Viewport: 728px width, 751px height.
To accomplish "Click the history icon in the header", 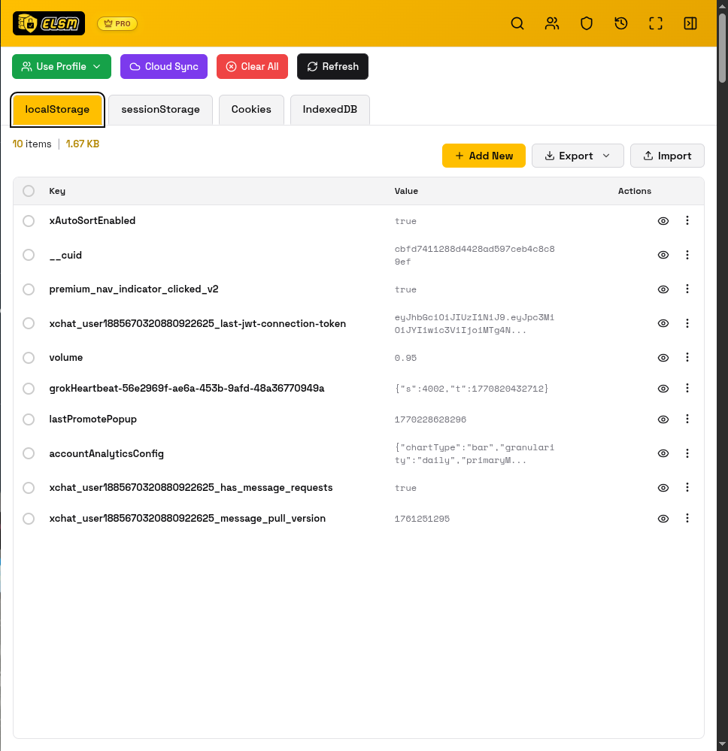I will pos(620,23).
